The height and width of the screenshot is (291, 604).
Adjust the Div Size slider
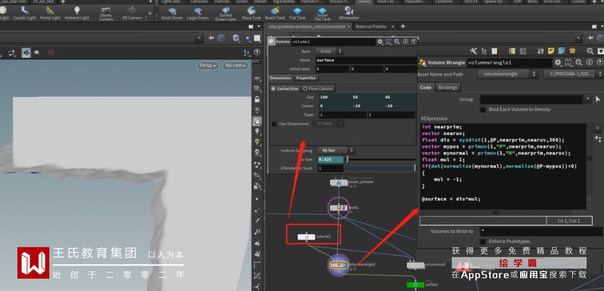click(381, 159)
